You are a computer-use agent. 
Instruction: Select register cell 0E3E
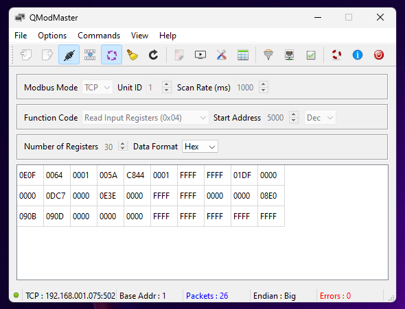tap(111, 195)
